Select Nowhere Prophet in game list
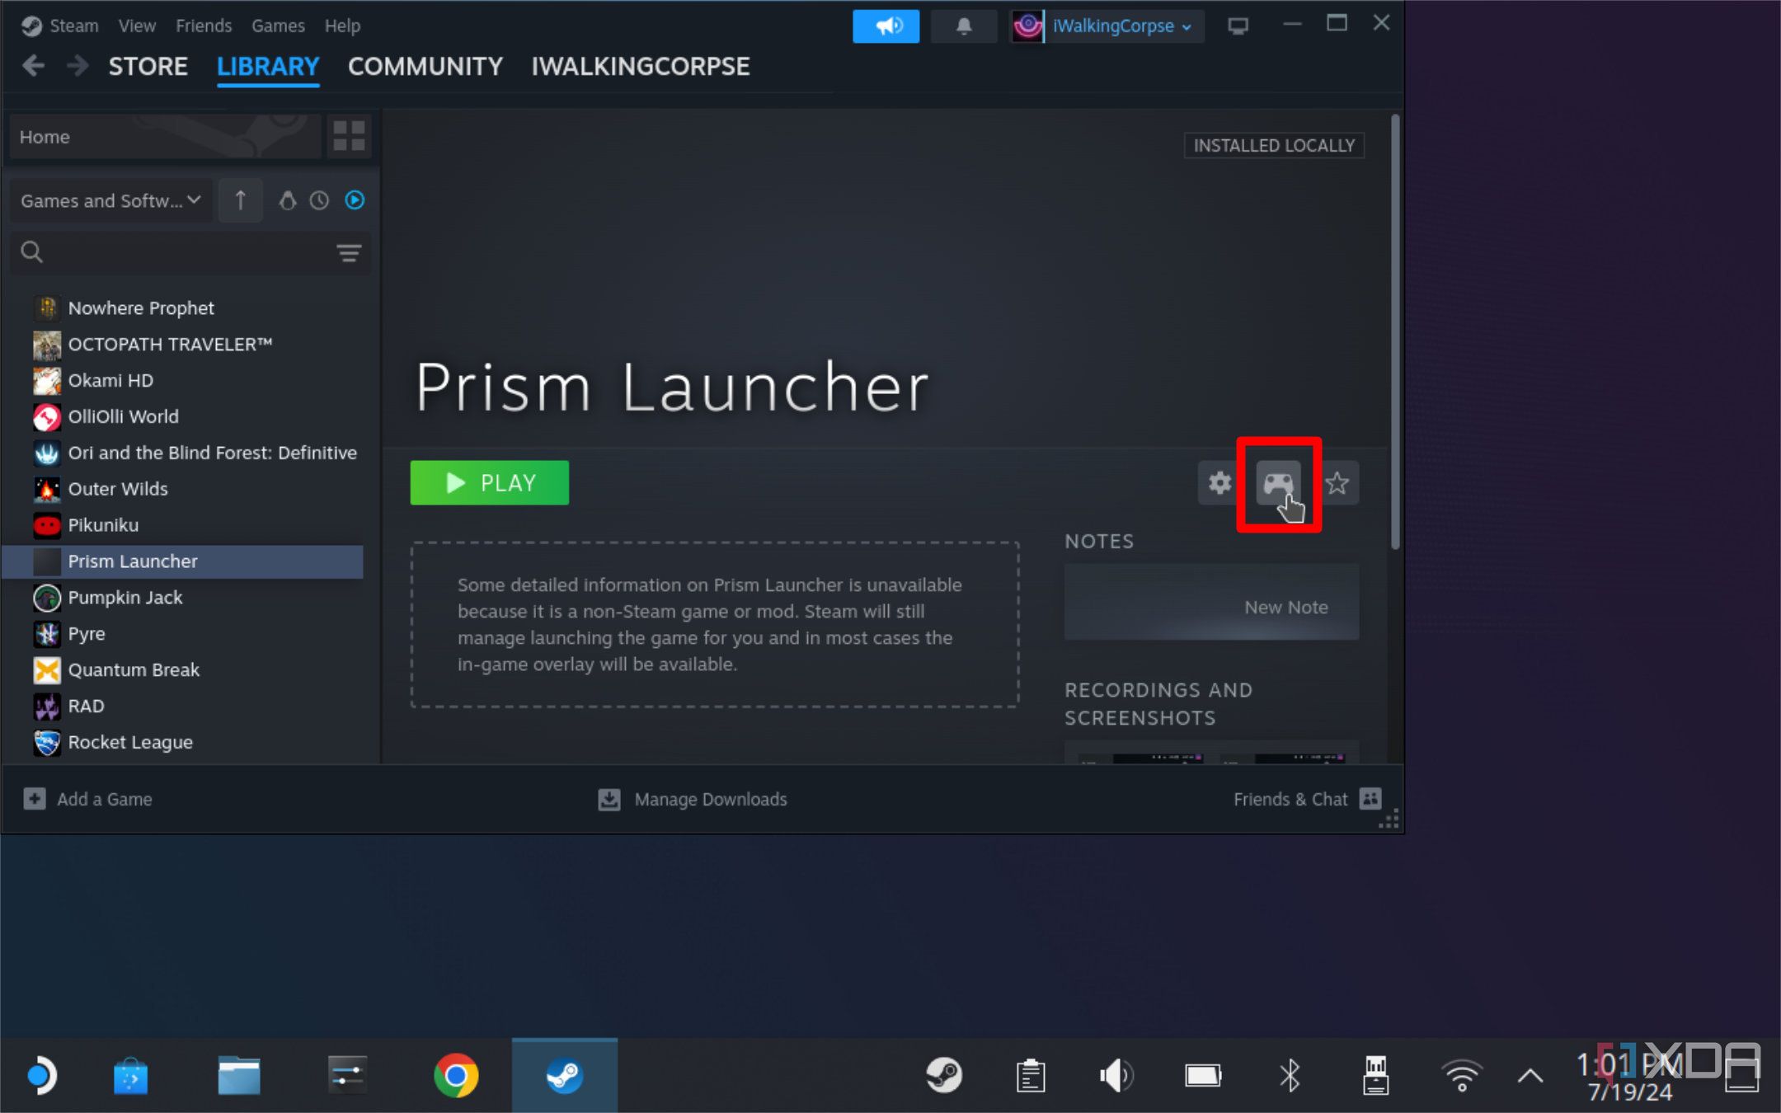This screenshot has width=1781, height=1113. tap(183, 308)
